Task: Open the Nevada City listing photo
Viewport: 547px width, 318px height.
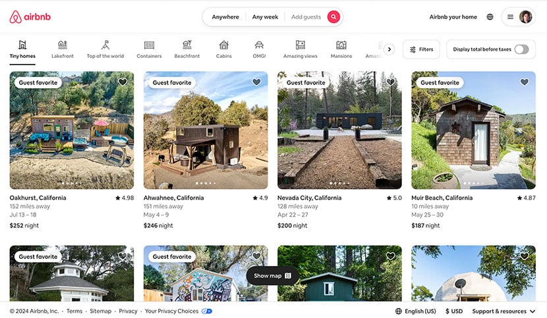Action: pyautogui.click(x=339, y=130)
